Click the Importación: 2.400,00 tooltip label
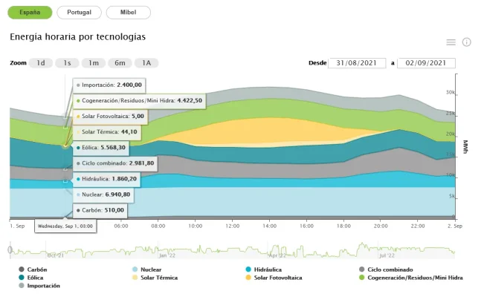The width and height of the screenshot is (481, 297). 109,85
